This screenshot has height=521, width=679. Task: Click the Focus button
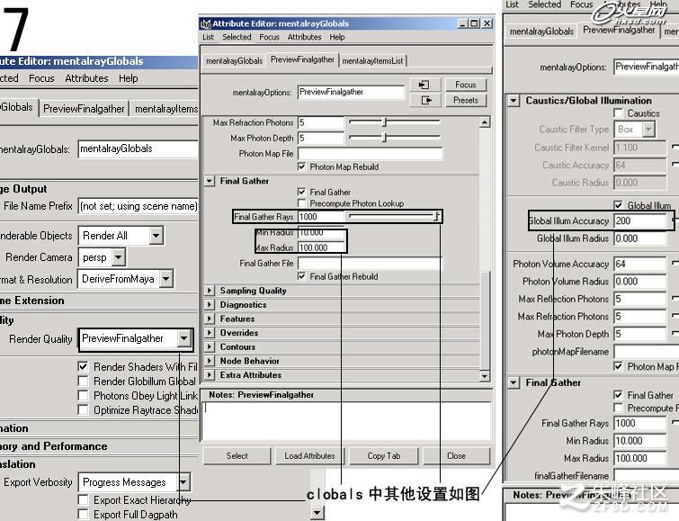(x=466, y=85)
